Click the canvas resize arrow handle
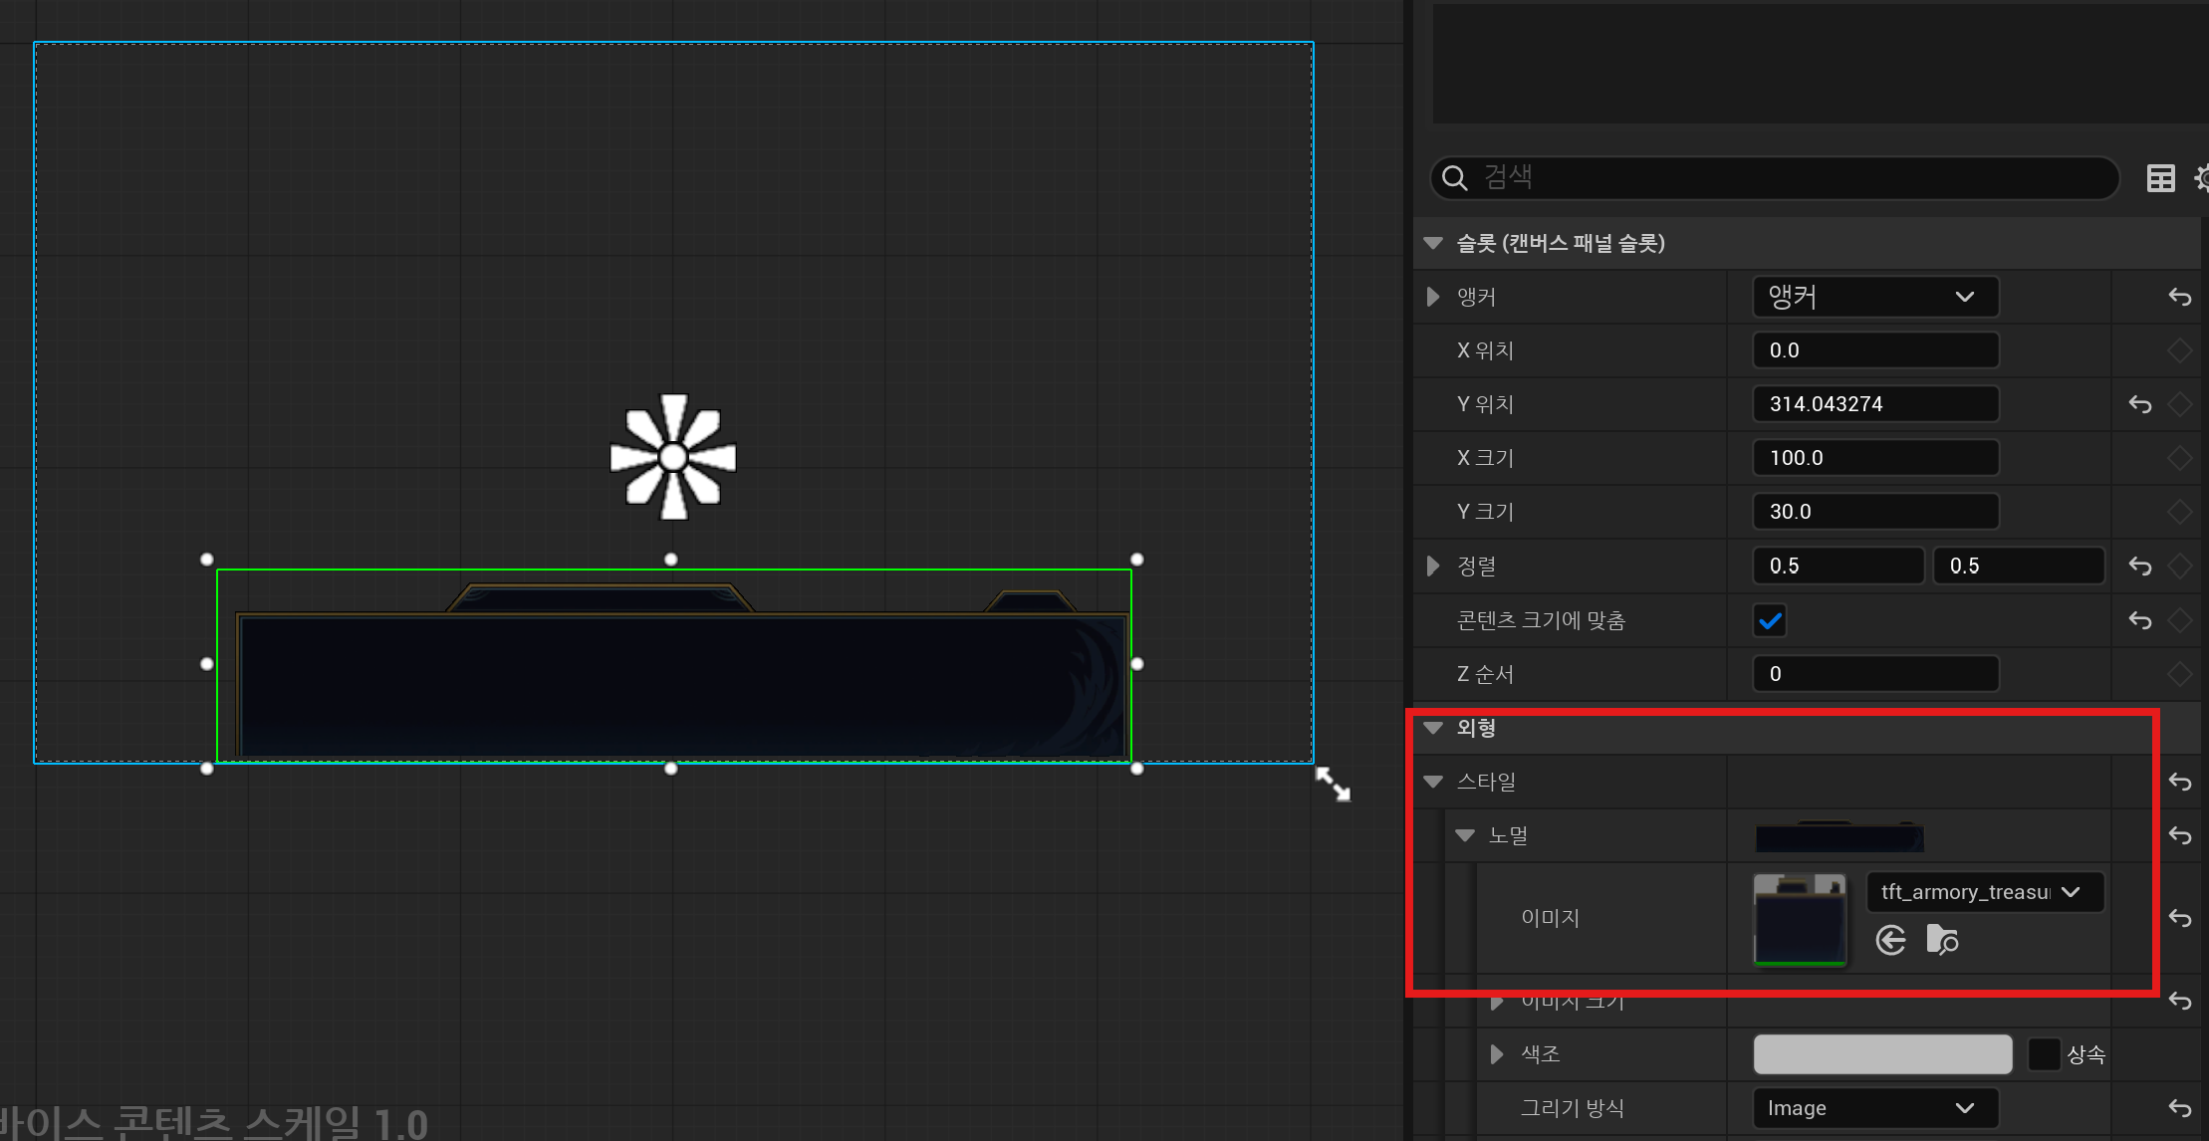The image size is (2209, 1141). (x=1333, y=784)
